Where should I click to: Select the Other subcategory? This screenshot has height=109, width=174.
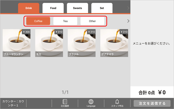[92, 21]
